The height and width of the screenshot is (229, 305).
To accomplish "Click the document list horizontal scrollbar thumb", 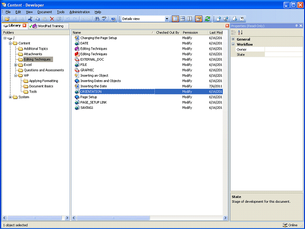I will pyautogui.click(x=113, y=218).
